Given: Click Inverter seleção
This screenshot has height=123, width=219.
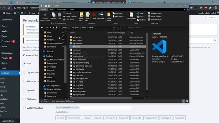Looking at the screenshot, I should (155, 19).
